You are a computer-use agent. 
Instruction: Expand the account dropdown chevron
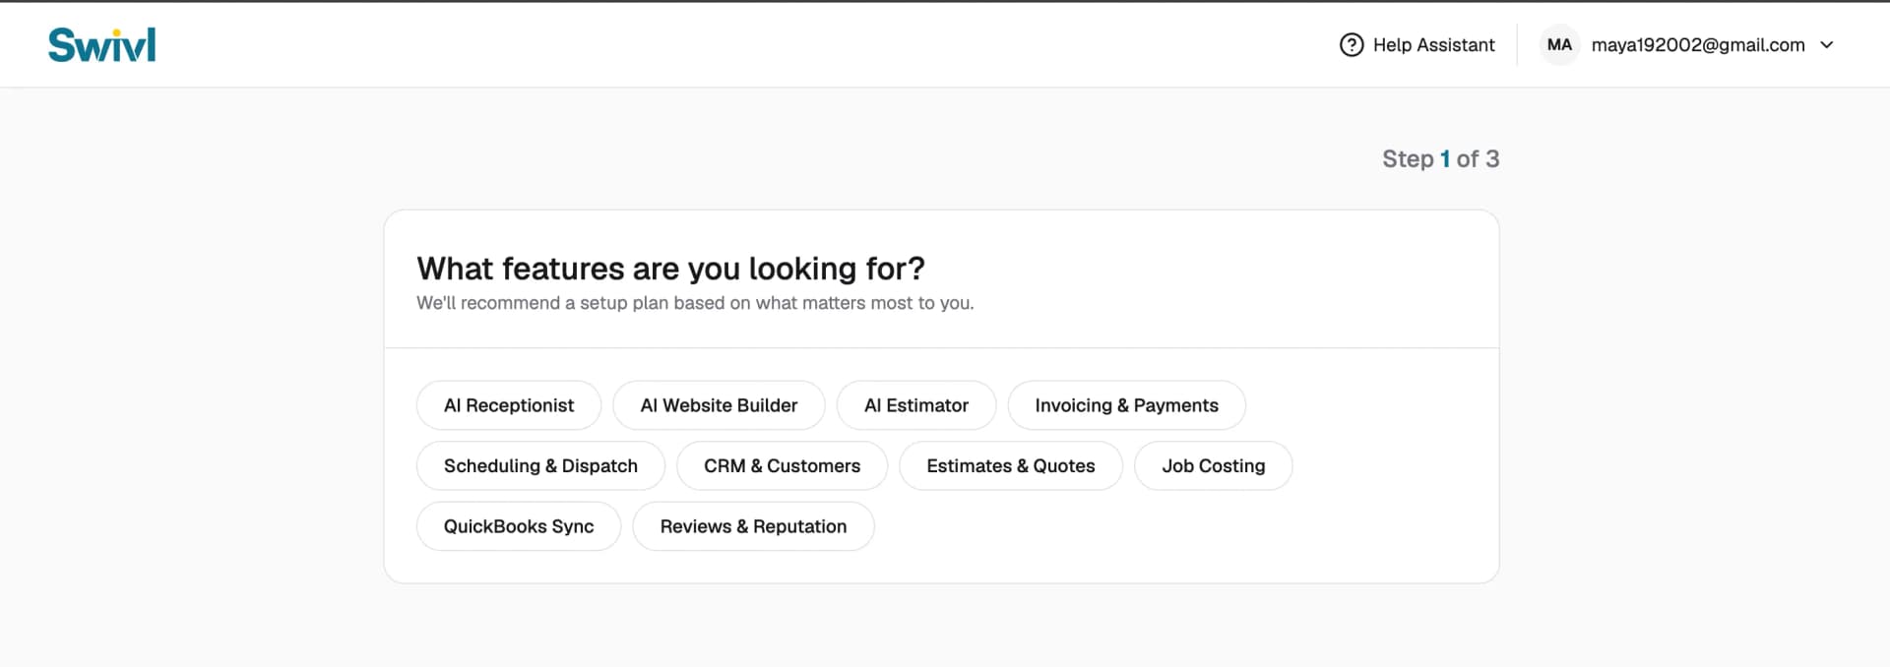click(x=1827, y=45)
